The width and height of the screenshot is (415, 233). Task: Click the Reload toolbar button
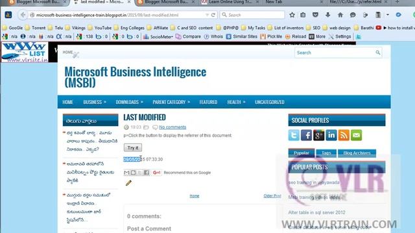tap(296, 37)
